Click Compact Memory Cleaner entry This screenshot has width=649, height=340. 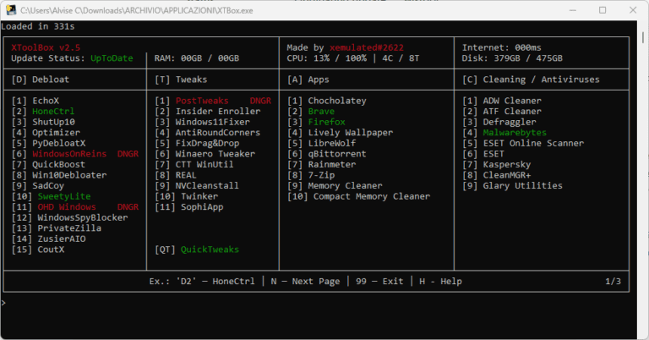(x=359, y=196)
